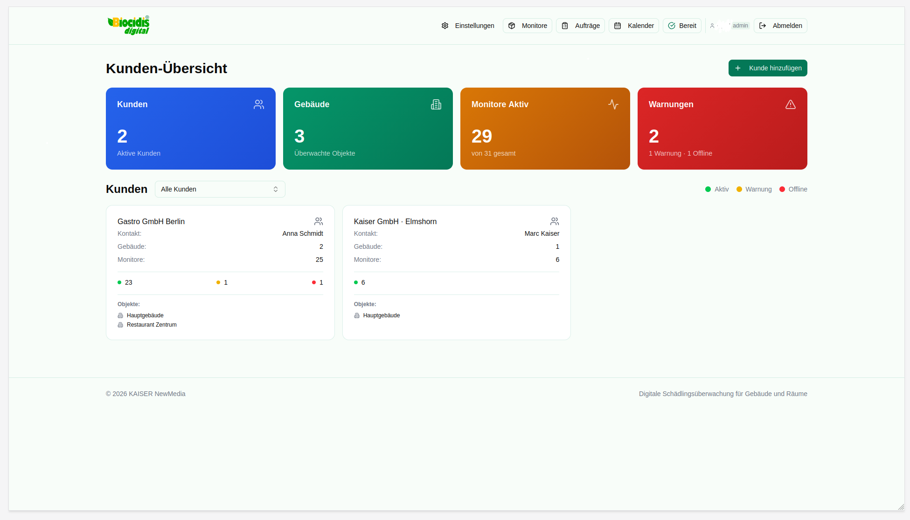The image size is (910, 520).
Task: Click the green Aktiv legend dot
Action: pos(708,189)
